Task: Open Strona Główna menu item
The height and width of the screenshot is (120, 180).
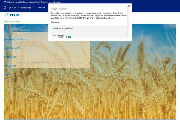Action: pyautogui.click(x=12, y=22)
